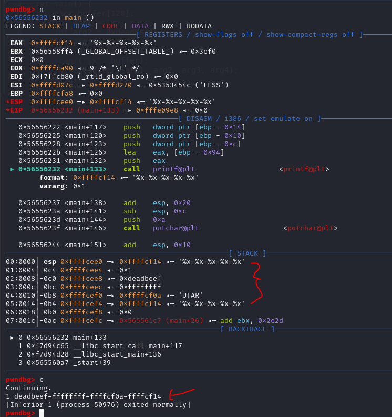Click the current-instruction arrow beside main+133

[x=13, y=169]
